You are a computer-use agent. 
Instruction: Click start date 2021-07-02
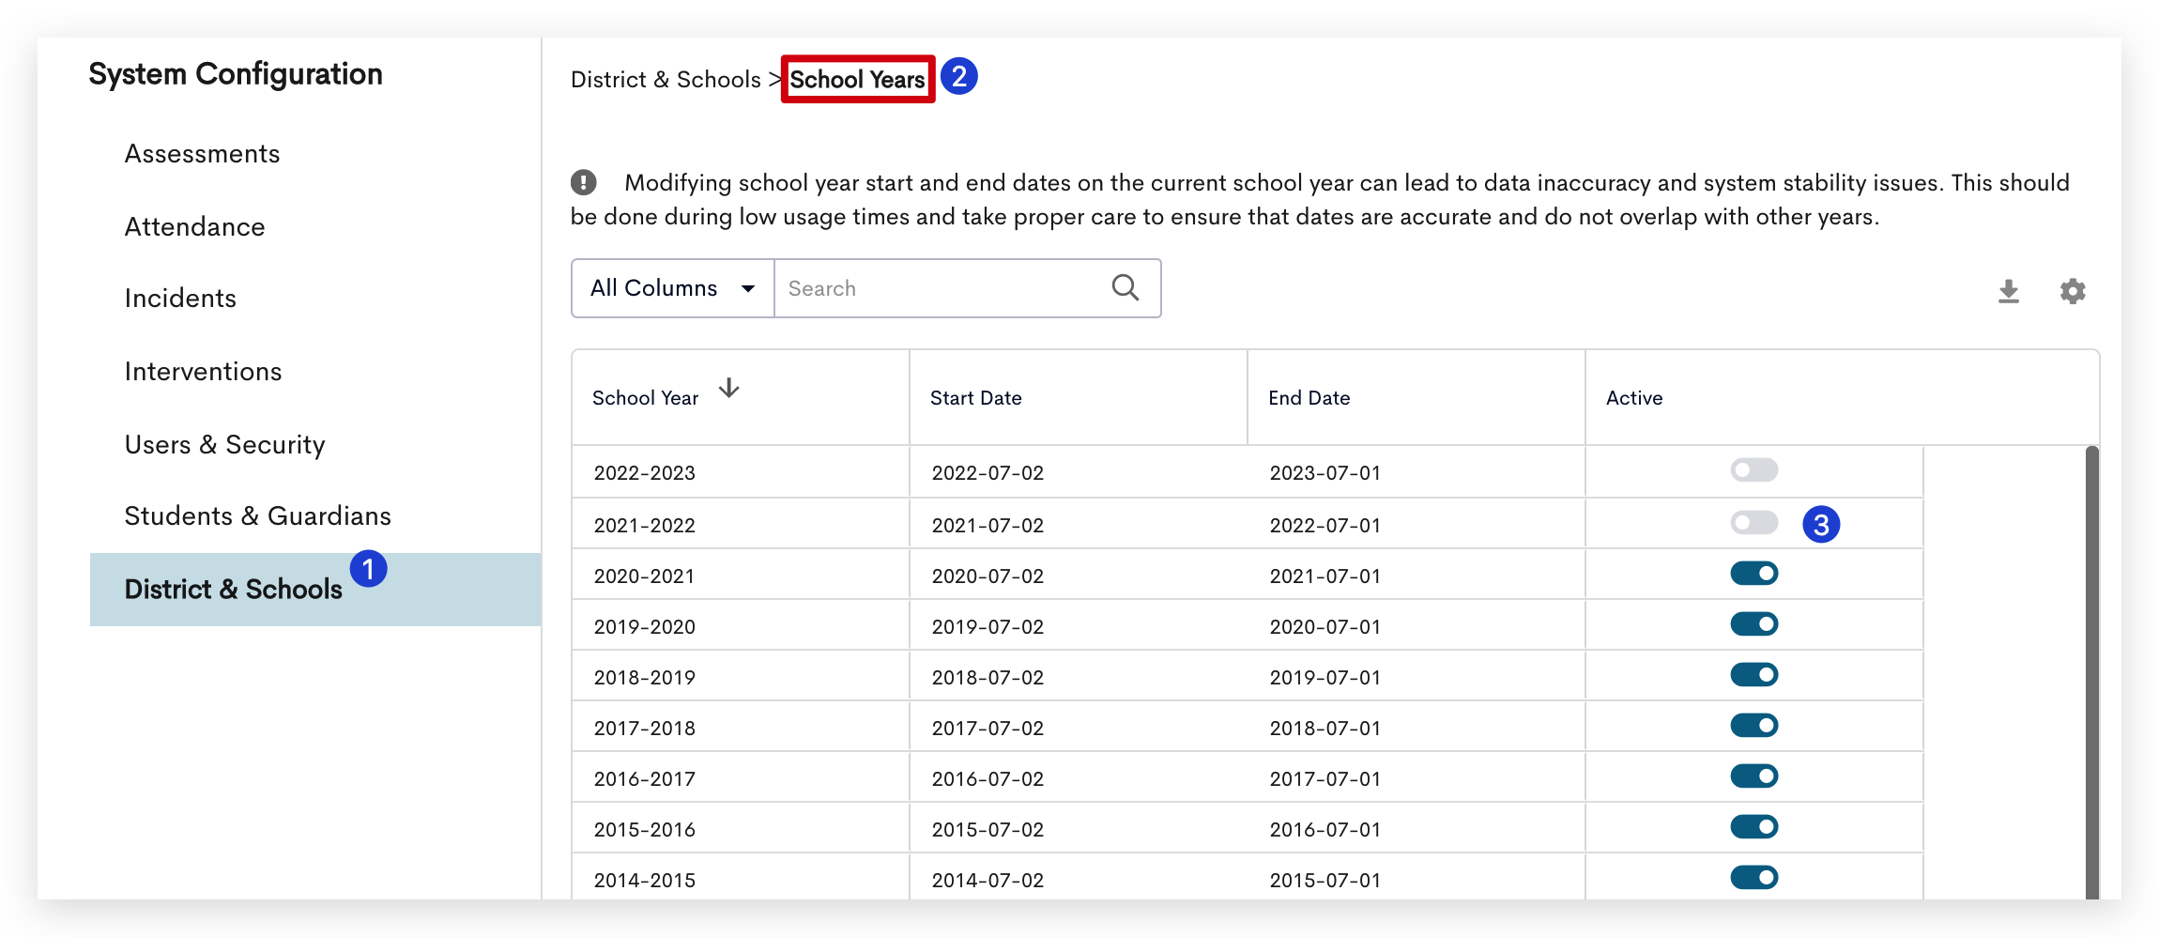988,526
